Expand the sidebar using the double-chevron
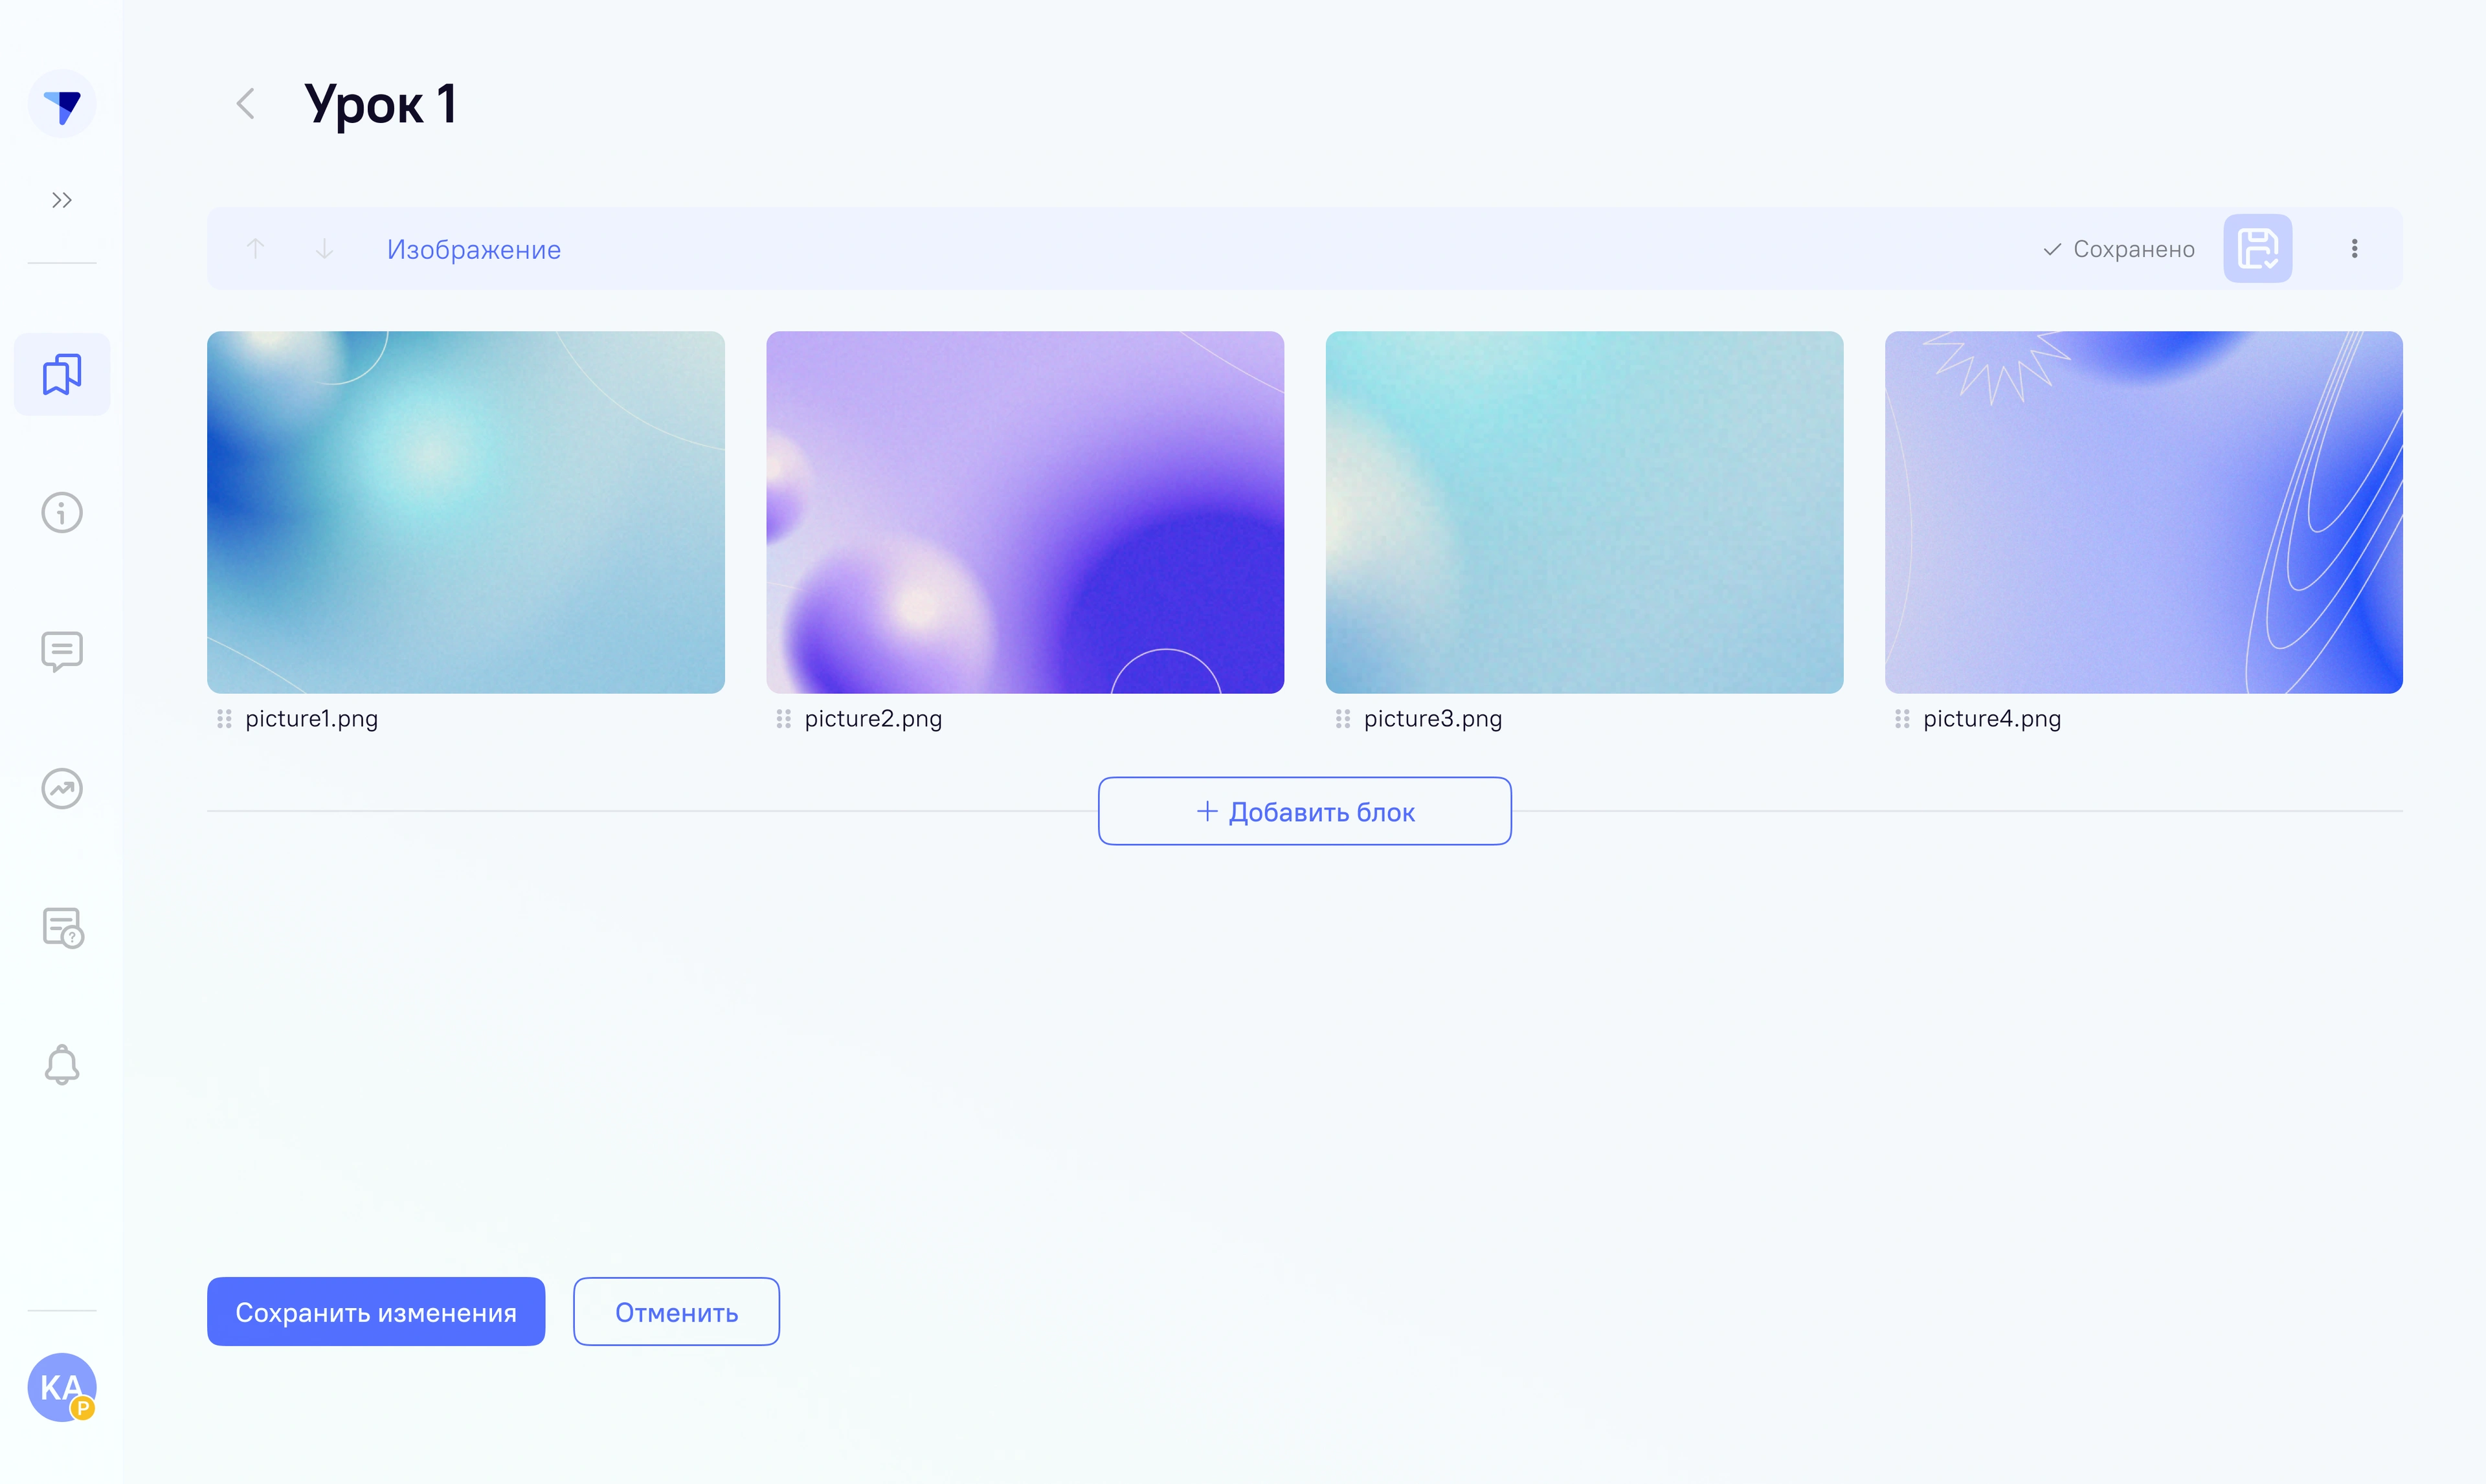Viewport: 2486px width, 1484px height. point(62,199)
